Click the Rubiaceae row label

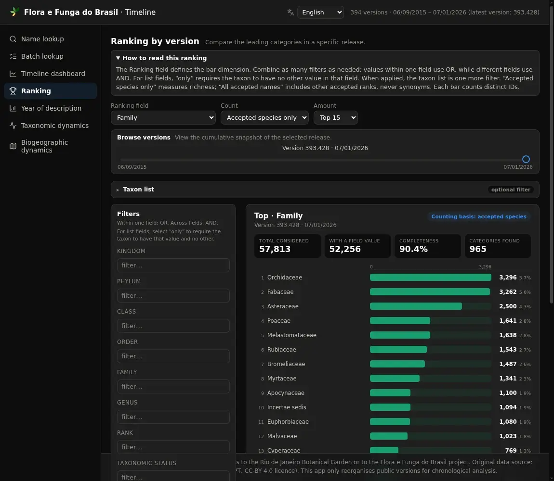[x=282, y=350]
